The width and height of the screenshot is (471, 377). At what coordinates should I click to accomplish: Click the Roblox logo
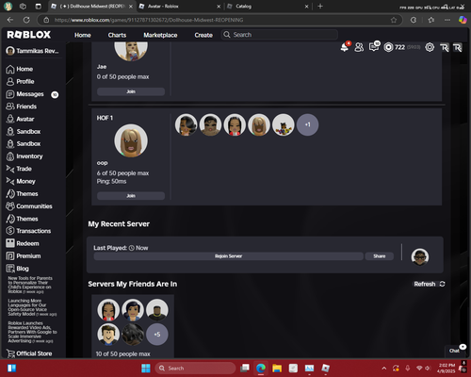[28, 35]
